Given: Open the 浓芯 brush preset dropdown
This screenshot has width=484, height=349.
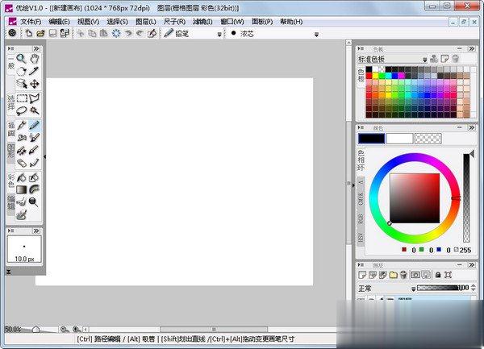Looking at the screenshot, I should [x=316, y=34].
